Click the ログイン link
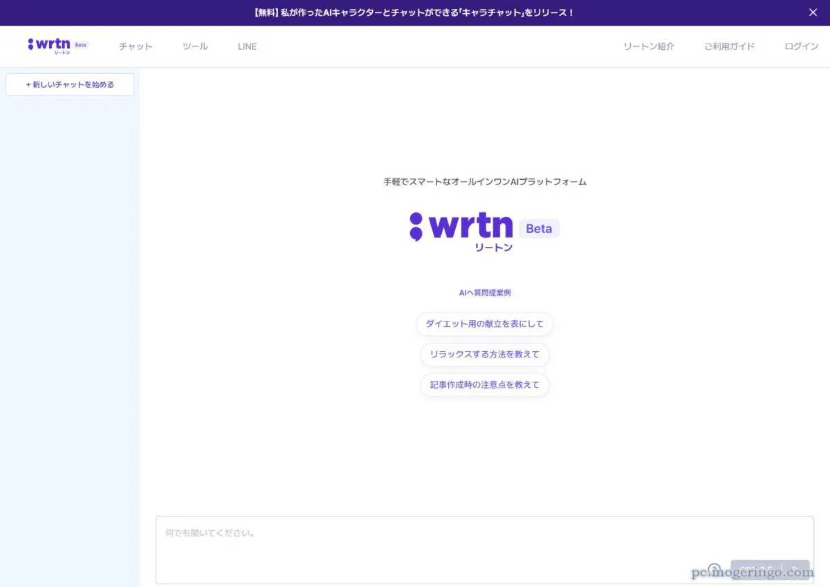 (x=801, y=46)
